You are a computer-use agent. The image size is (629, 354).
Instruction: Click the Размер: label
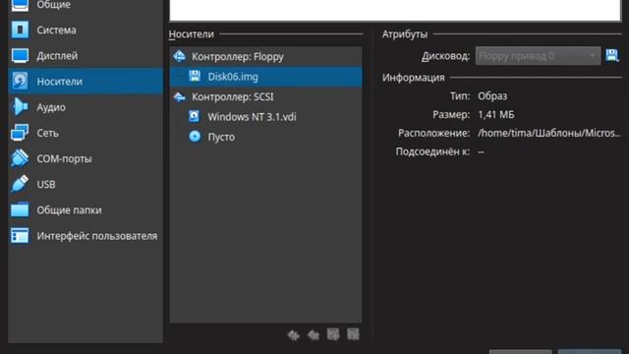coord(451,115)
